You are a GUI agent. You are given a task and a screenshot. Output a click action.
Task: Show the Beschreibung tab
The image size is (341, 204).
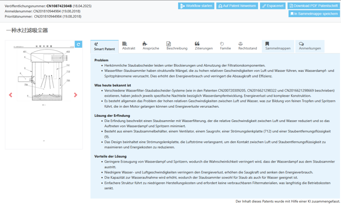pos(177,46)
